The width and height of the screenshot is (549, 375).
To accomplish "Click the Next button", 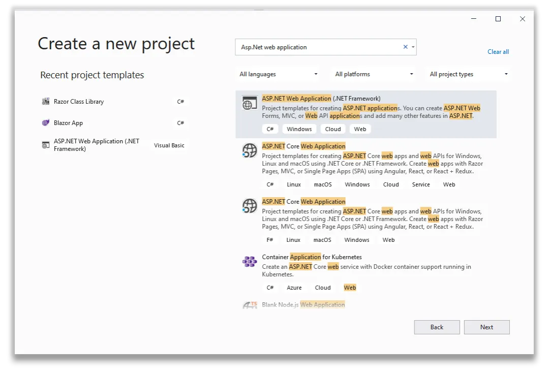I will point(486,327).
